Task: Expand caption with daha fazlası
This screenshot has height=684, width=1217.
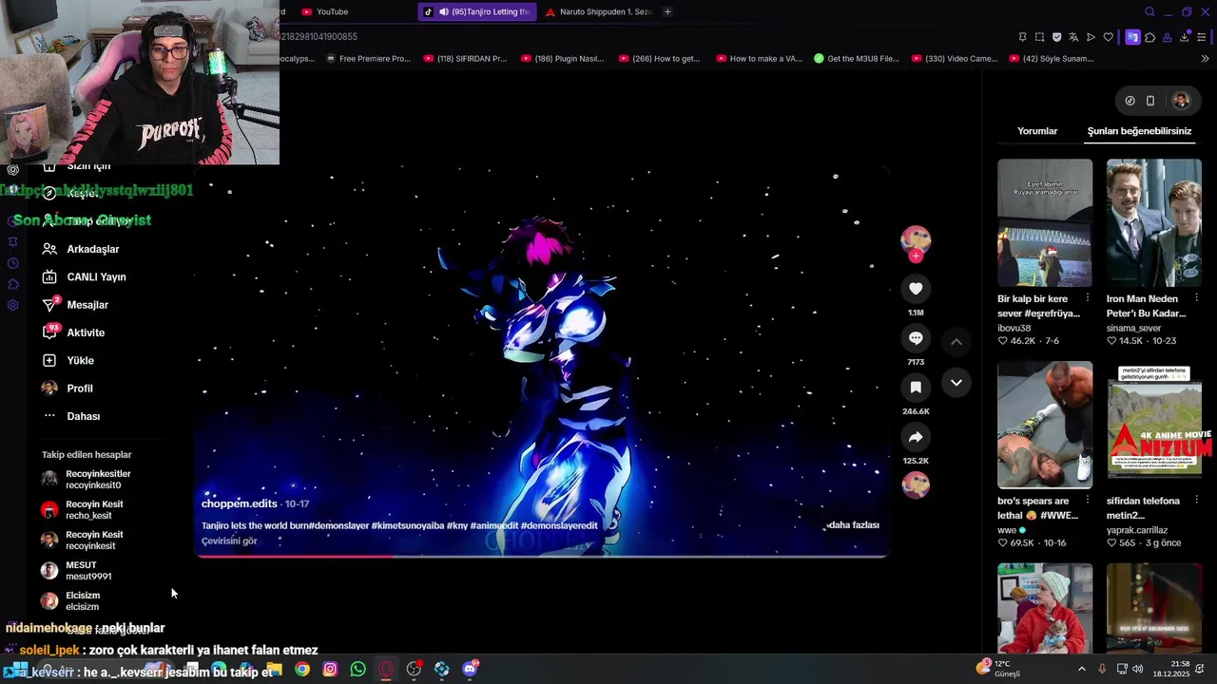Action: 853,524
